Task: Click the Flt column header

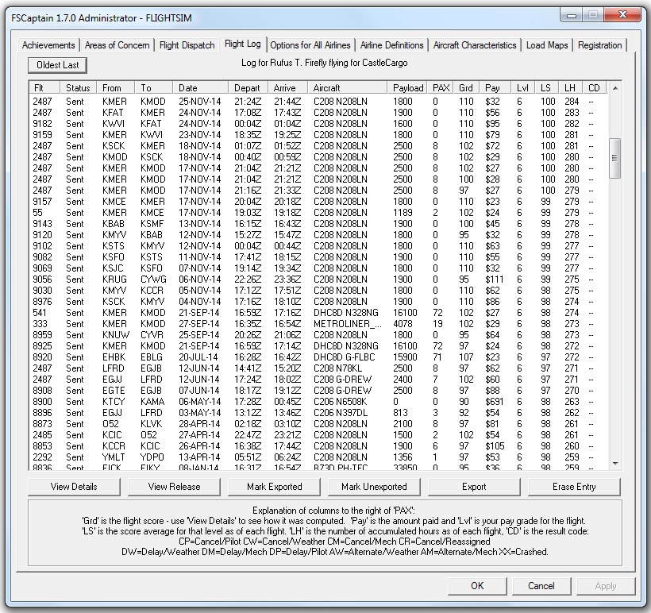Action: (x=45, y=87)
